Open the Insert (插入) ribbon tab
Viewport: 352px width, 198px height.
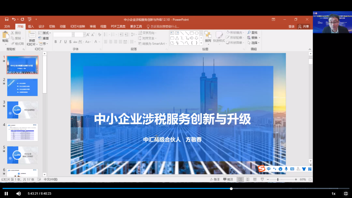click(31, 27)
